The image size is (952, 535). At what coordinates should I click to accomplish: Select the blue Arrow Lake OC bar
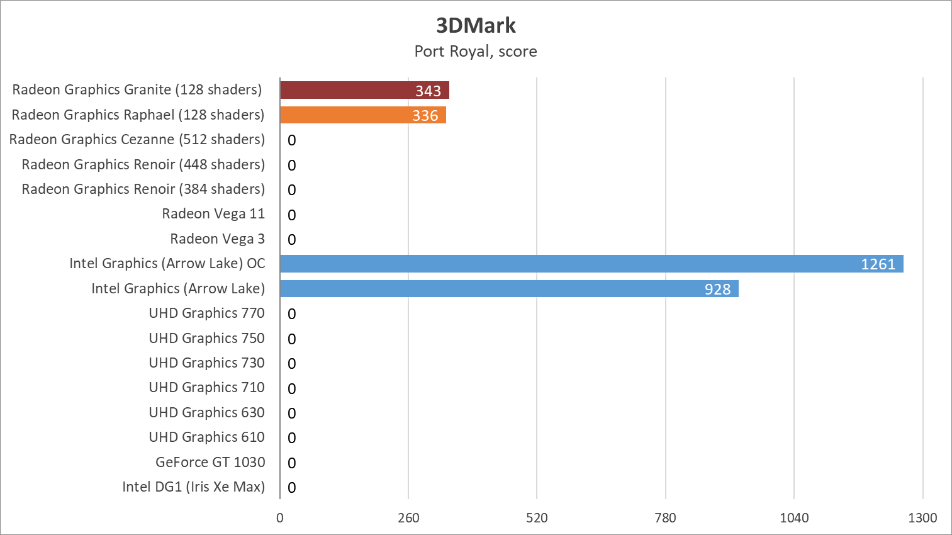click(x=566, y=264)
